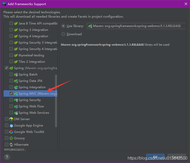Select the Use library radio button
The width and height of the screenshot is (190, 163).
pyautogui.click(x=63, y=26)
